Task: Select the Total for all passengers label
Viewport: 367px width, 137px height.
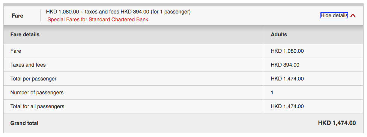Action: (37, 106)
